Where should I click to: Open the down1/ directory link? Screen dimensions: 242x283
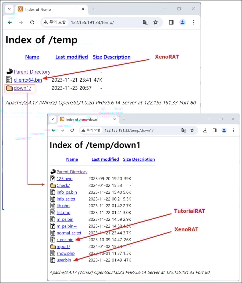tap(22, 88)
